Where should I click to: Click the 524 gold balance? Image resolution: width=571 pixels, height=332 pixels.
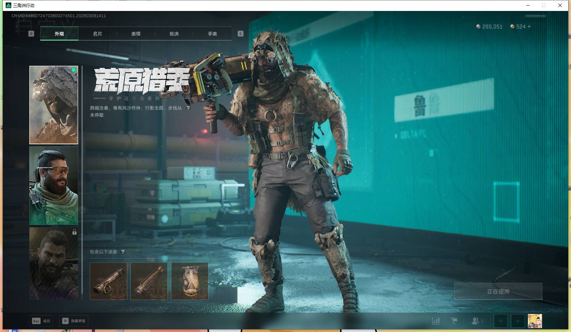(x=521, y=27)
